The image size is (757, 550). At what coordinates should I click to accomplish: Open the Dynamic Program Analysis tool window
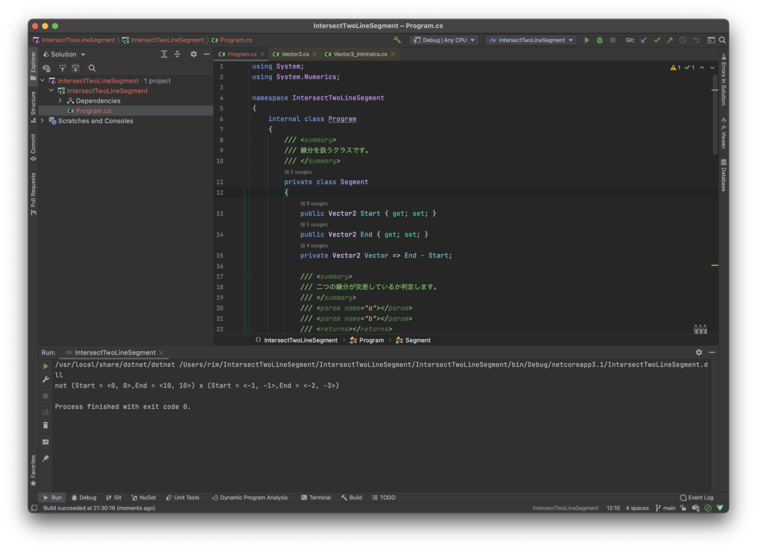pyautogui.click(x=249, y=498)
